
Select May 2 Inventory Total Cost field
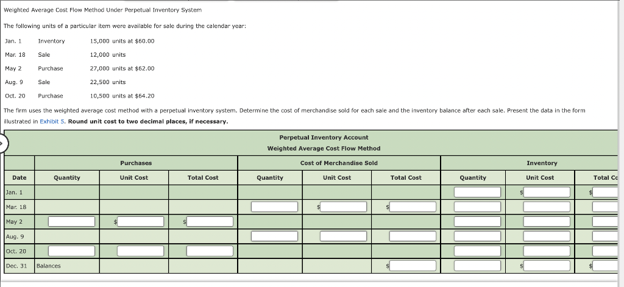(x=605, y=222)
